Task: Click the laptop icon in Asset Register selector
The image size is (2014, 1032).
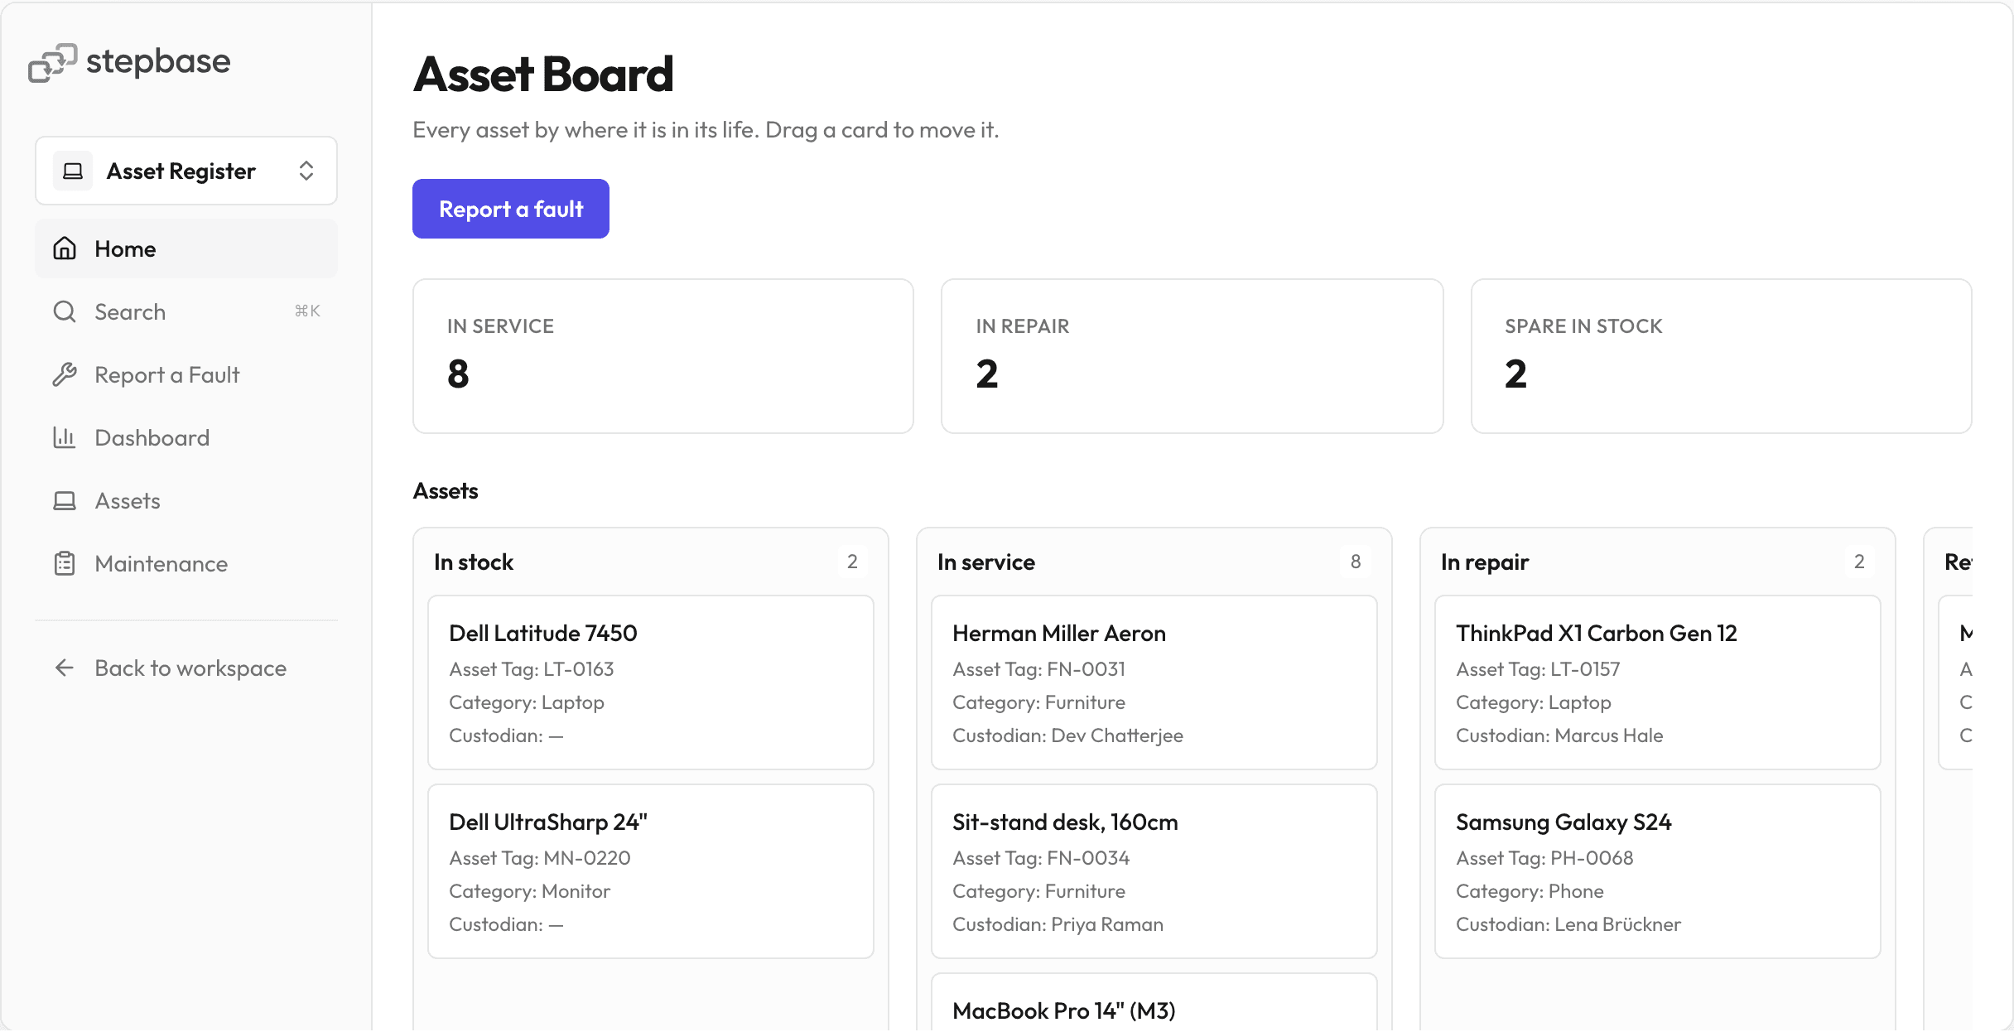Action: click(73, 171)
